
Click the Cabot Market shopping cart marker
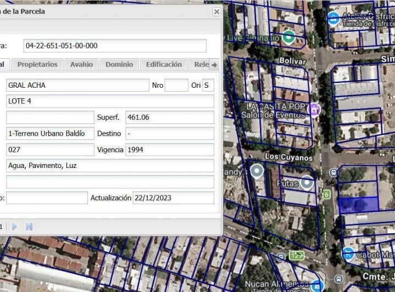point(348,254)
